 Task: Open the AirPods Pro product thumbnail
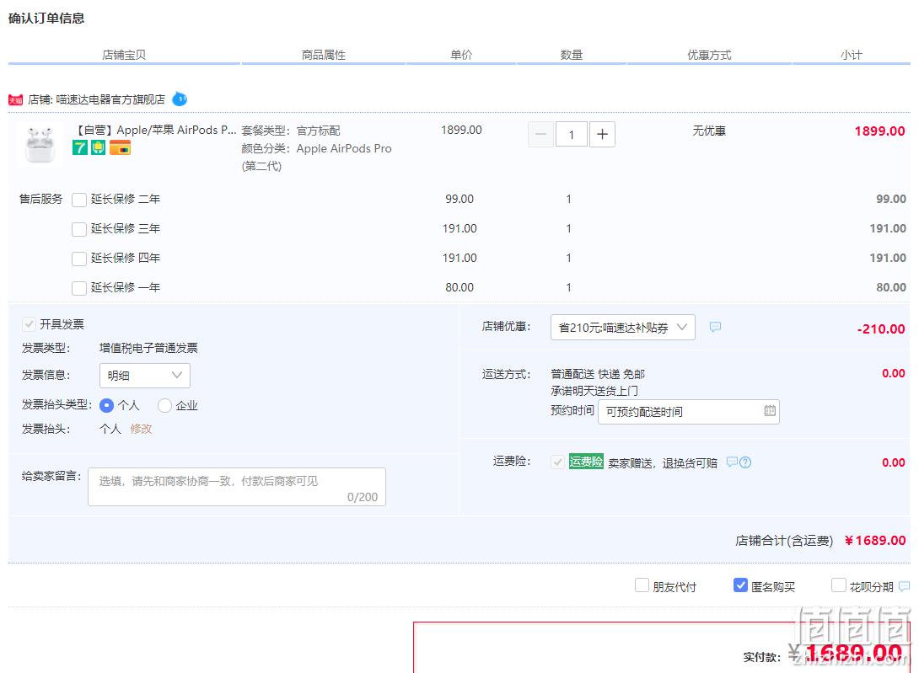coord(40,145)
